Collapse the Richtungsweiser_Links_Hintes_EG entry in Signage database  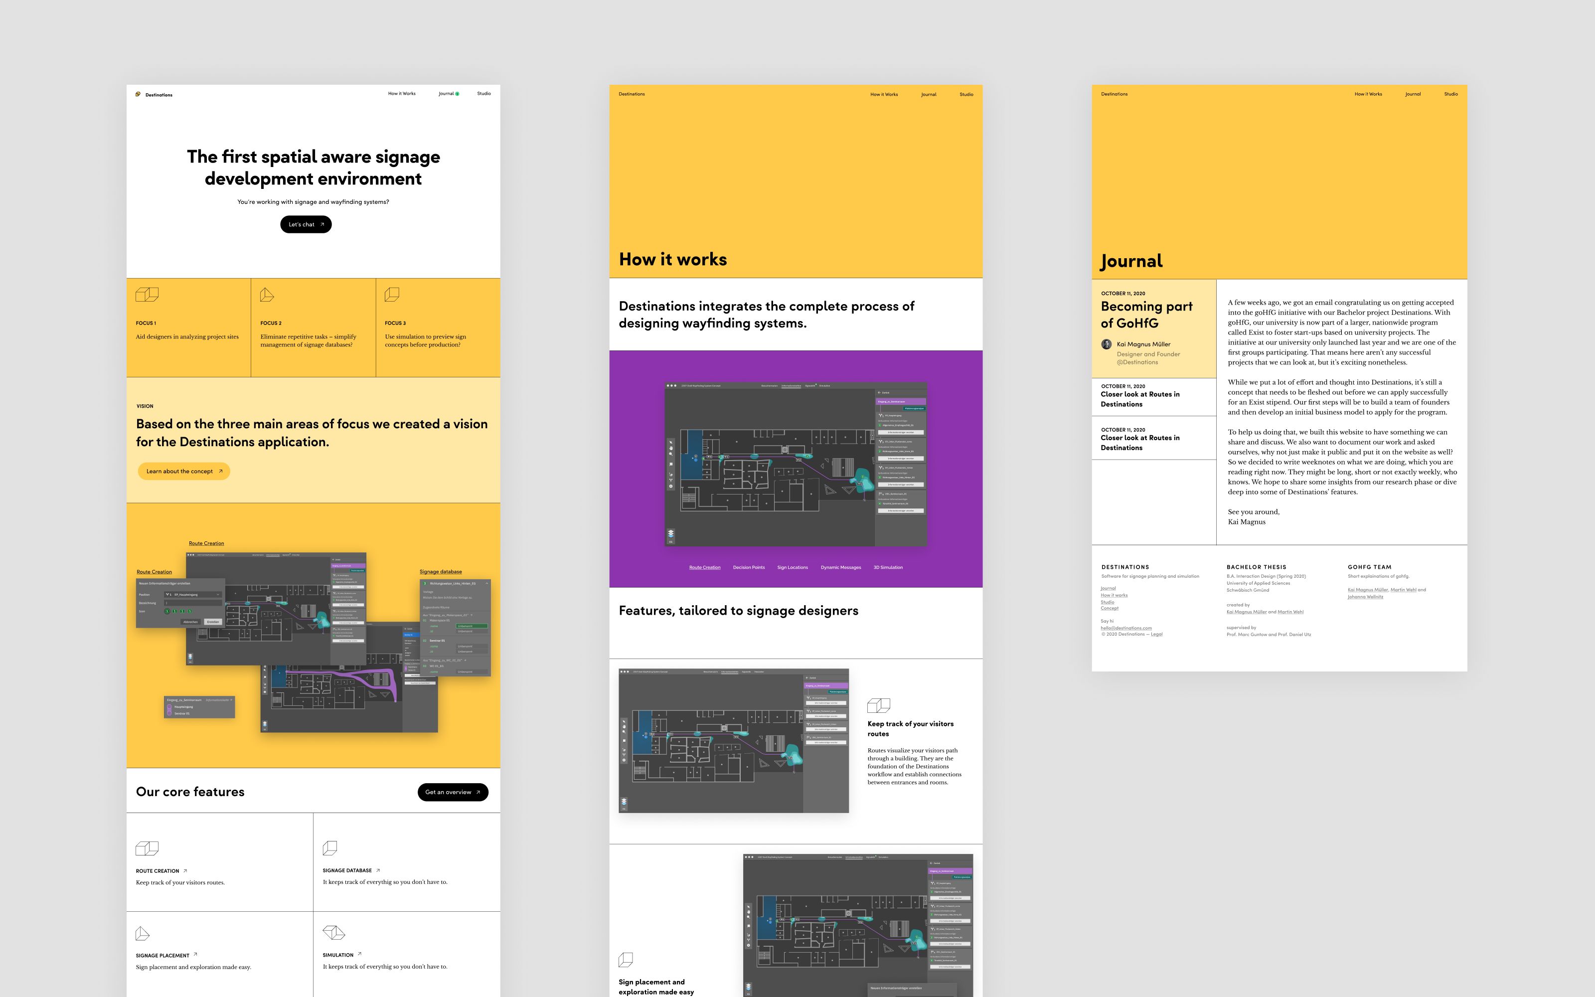(x=487, y=584)
